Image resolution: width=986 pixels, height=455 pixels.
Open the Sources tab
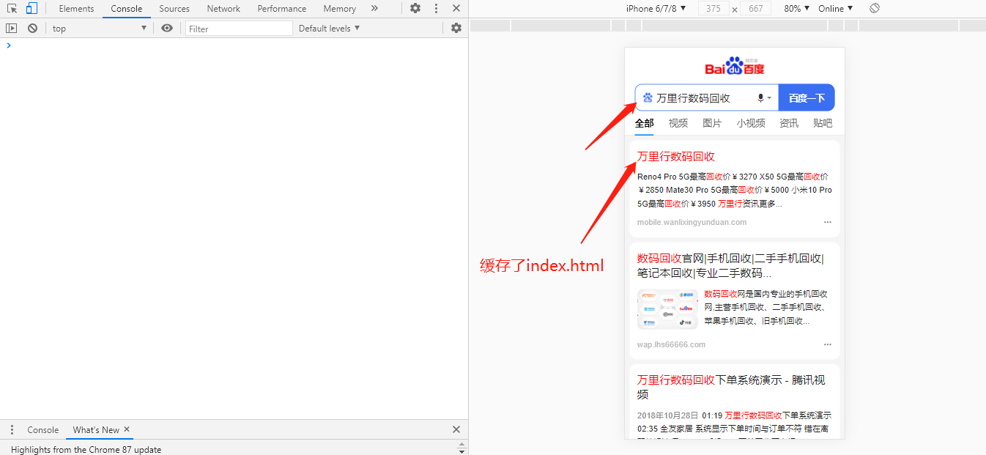174,9
